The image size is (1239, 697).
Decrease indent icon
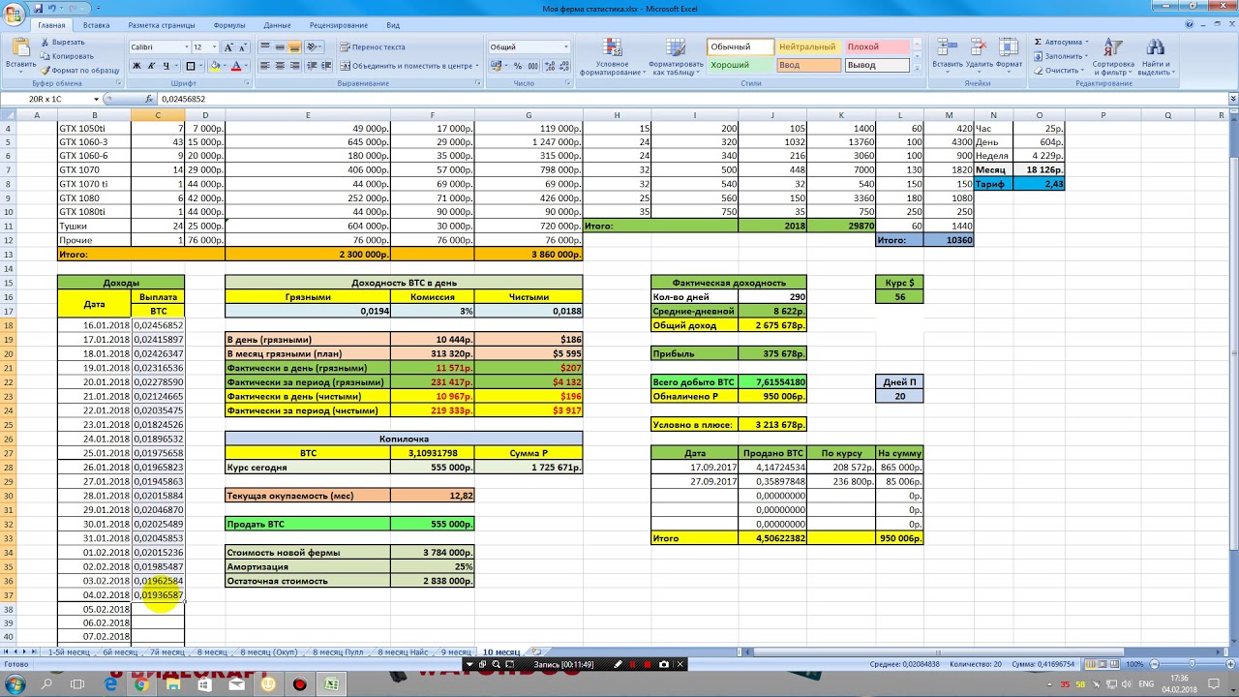pos(312,66)
